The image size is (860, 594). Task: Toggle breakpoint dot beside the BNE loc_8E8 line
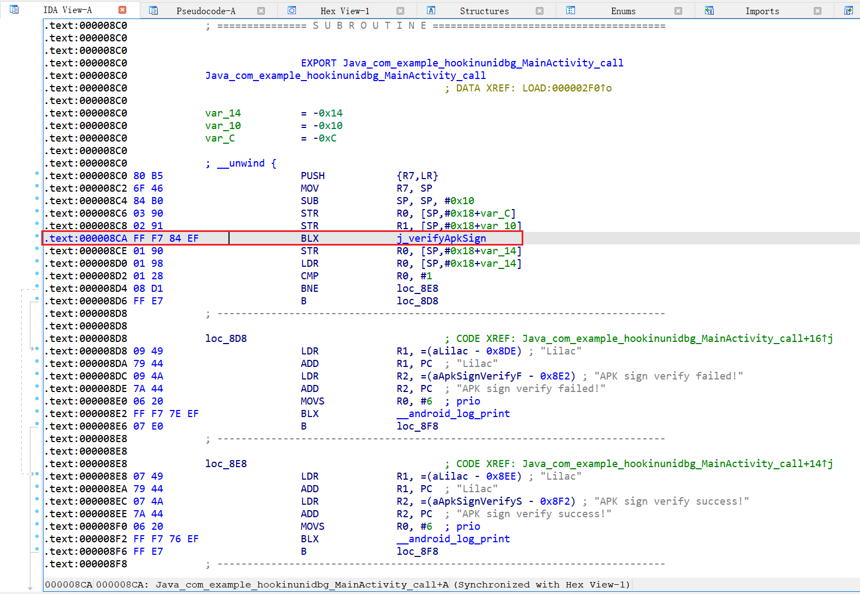pyautogui.click(x=37, y=286)
